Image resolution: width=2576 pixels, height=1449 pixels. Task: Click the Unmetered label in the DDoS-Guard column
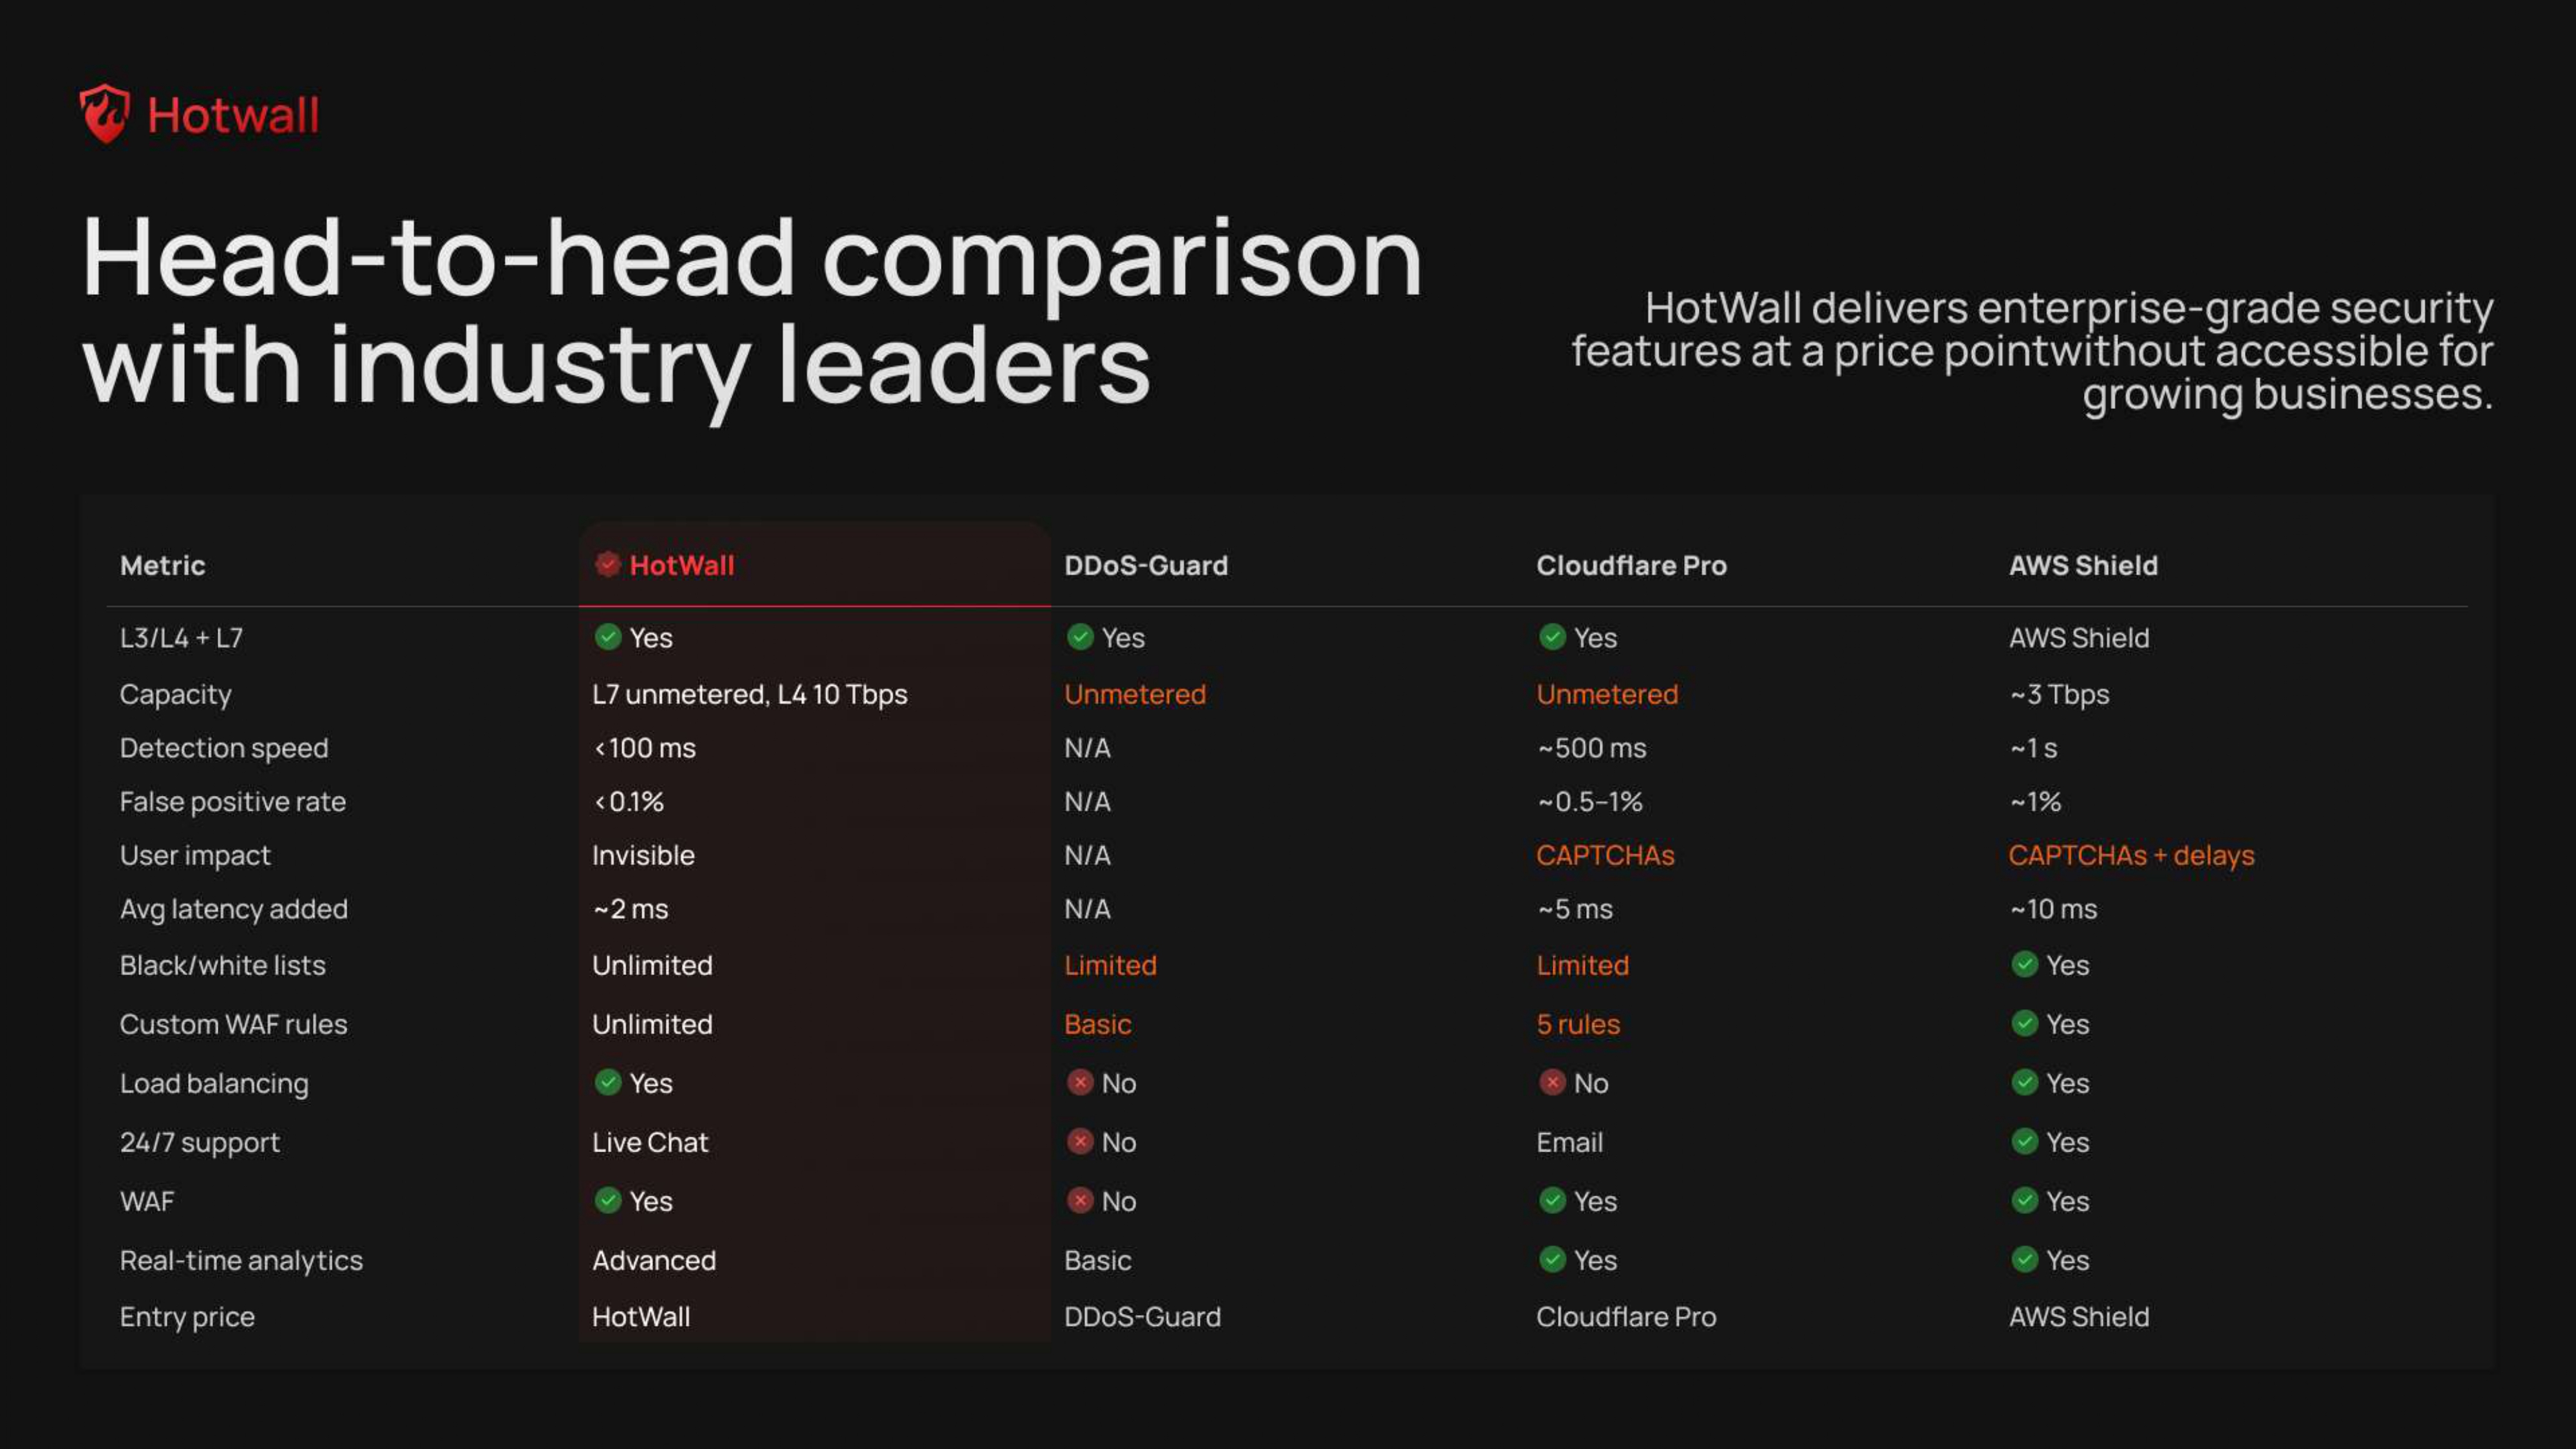1135,694
